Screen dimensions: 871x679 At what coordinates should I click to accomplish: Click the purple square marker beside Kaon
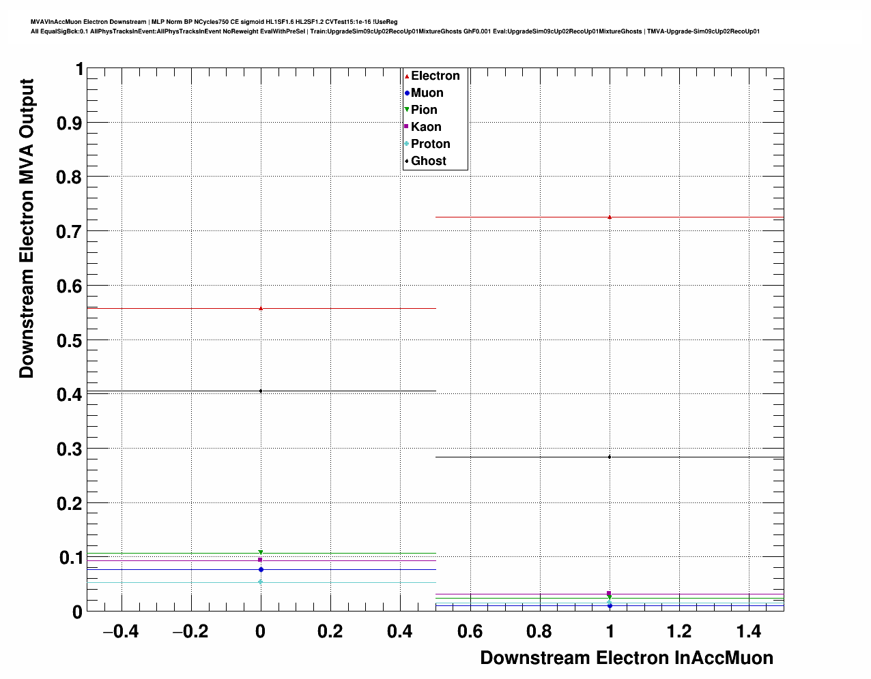(407, 127)
